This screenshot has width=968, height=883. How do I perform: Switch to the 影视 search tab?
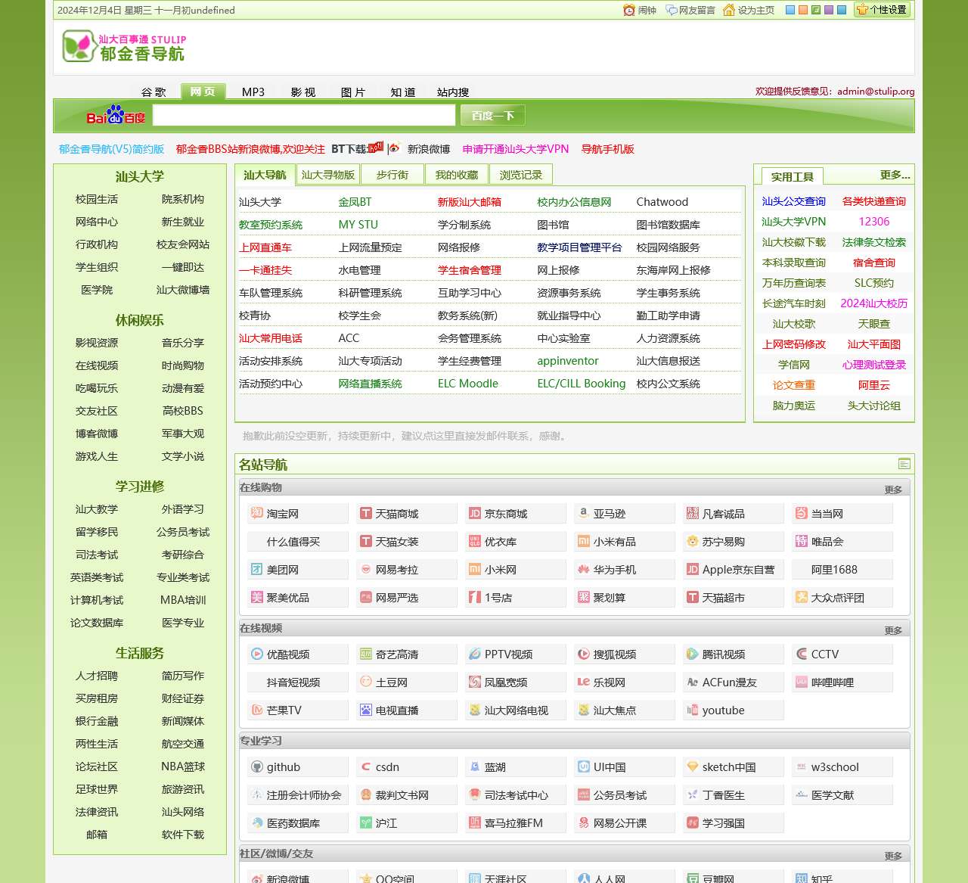point(303,92)
